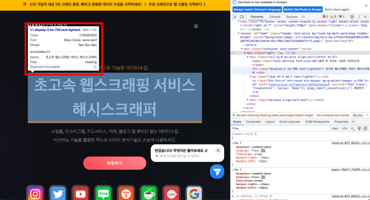370x200 pixels.
Task: Toggle the device toolbar icon
Action: [242, 17]
